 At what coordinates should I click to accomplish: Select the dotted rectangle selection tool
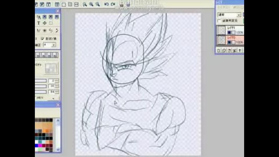pyautogui.click(x=51, y=23)
